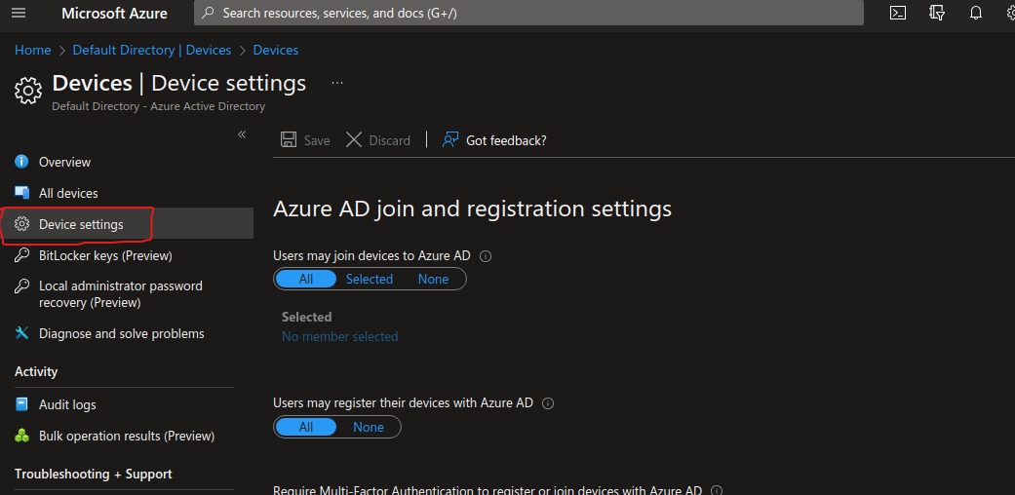Click the Bulk operation results icon
Image resolution: width=1015 pixels, height=495 pixels.
(22, 436)
